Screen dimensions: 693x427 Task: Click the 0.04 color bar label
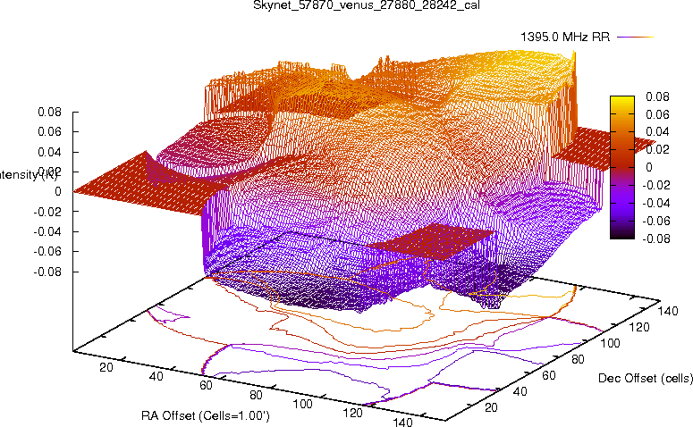[x=657, y=131]
